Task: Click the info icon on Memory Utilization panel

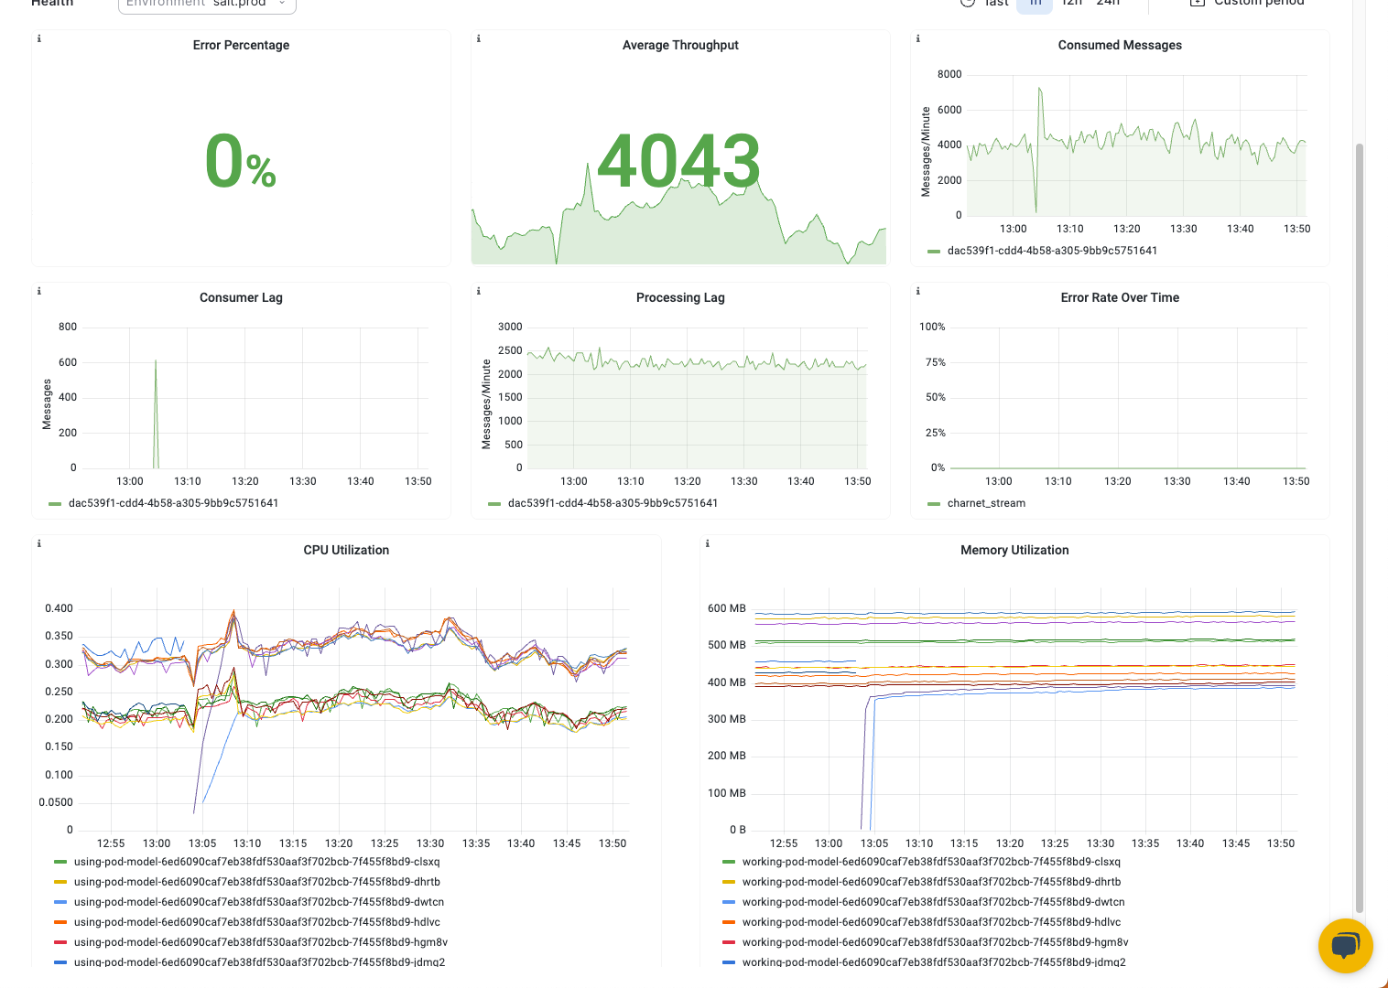Action: click(x=707, y=542)
